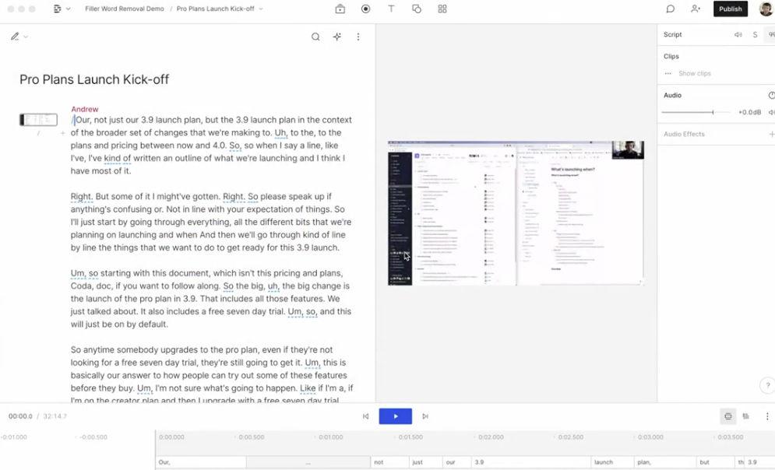Search the script with magnifier icon
Image resolution: width=775 pixels, height=470 pixels.
tap(315, 37)
